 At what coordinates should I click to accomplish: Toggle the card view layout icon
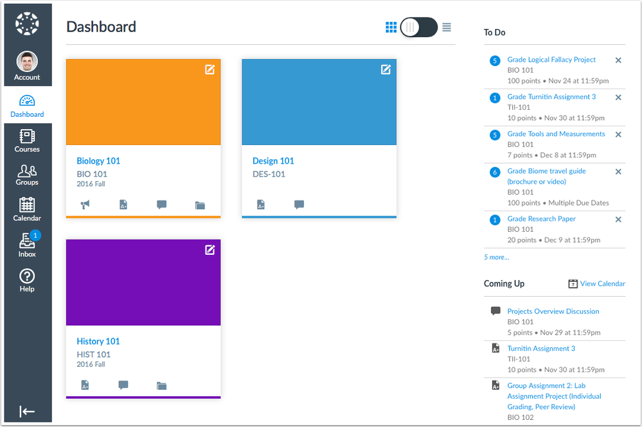click(391, 27)
